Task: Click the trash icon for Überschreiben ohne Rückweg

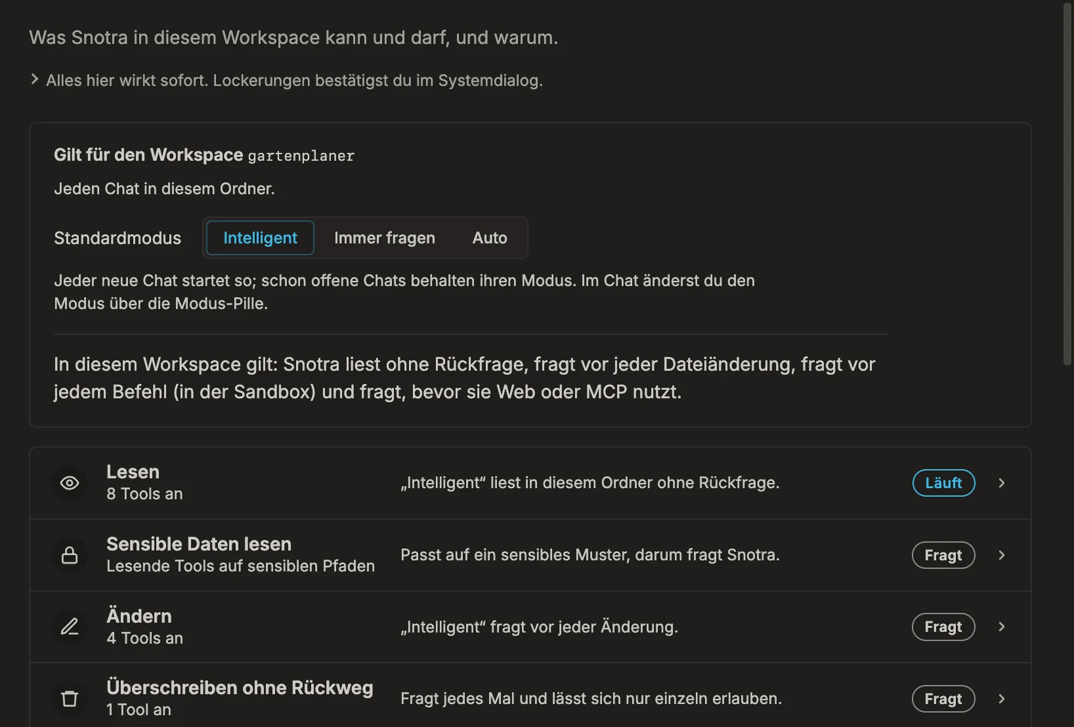Action: (70, 699)
